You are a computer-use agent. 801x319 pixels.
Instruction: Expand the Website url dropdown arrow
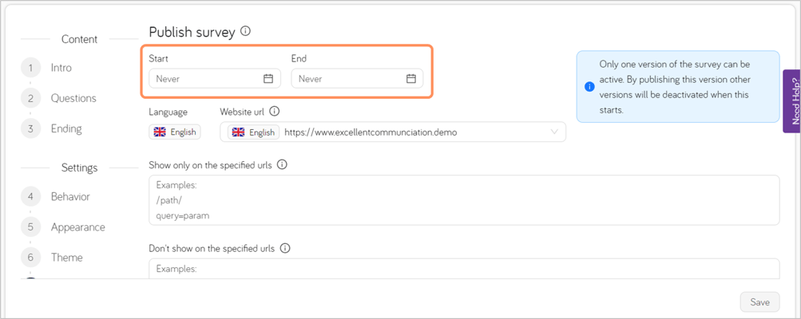(x=554, y=132)
